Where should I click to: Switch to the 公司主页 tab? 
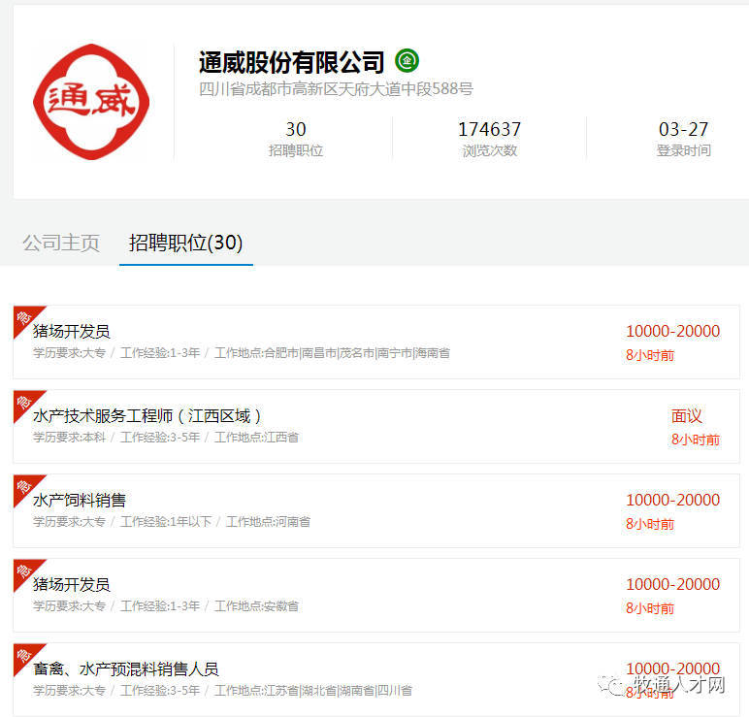pyautogui.click(x=61, y=243)
